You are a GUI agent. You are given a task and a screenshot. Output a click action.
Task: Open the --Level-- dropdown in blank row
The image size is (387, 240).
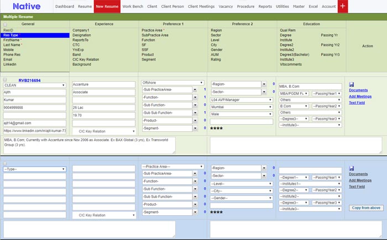242,184
